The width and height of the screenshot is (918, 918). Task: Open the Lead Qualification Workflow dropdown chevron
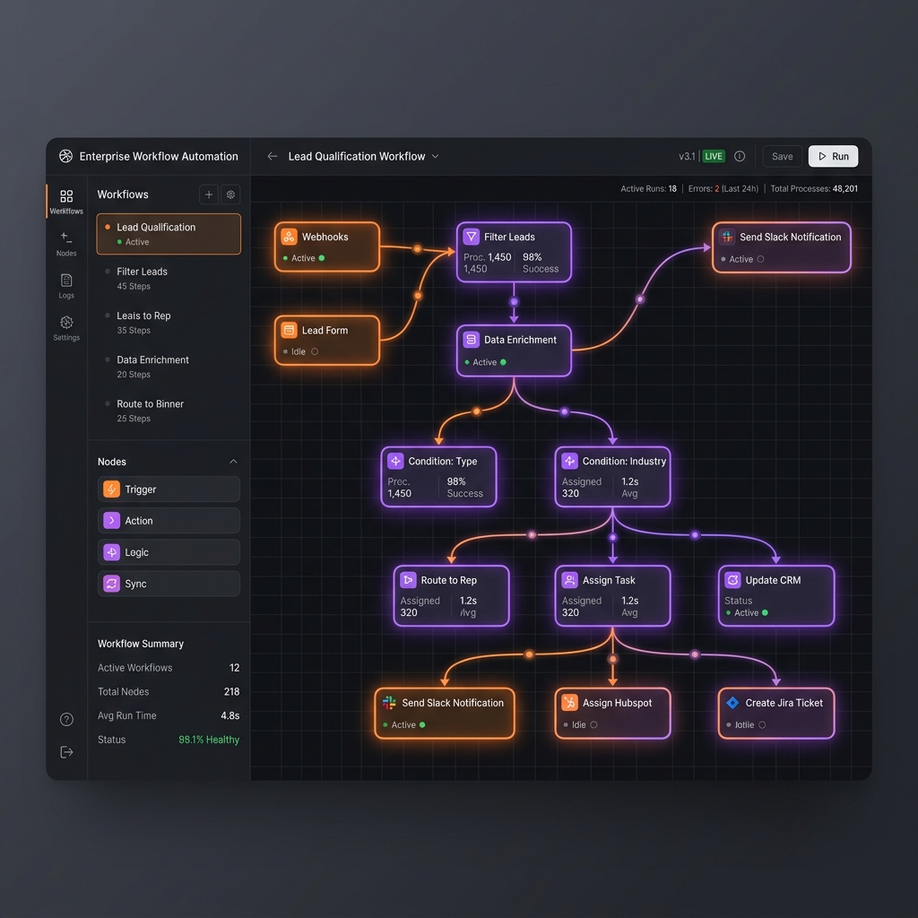pyautogui.click(x=435, y=156)
